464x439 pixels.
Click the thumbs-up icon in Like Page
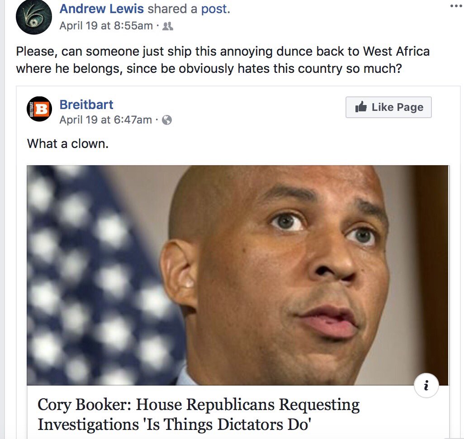click(361, 107)
